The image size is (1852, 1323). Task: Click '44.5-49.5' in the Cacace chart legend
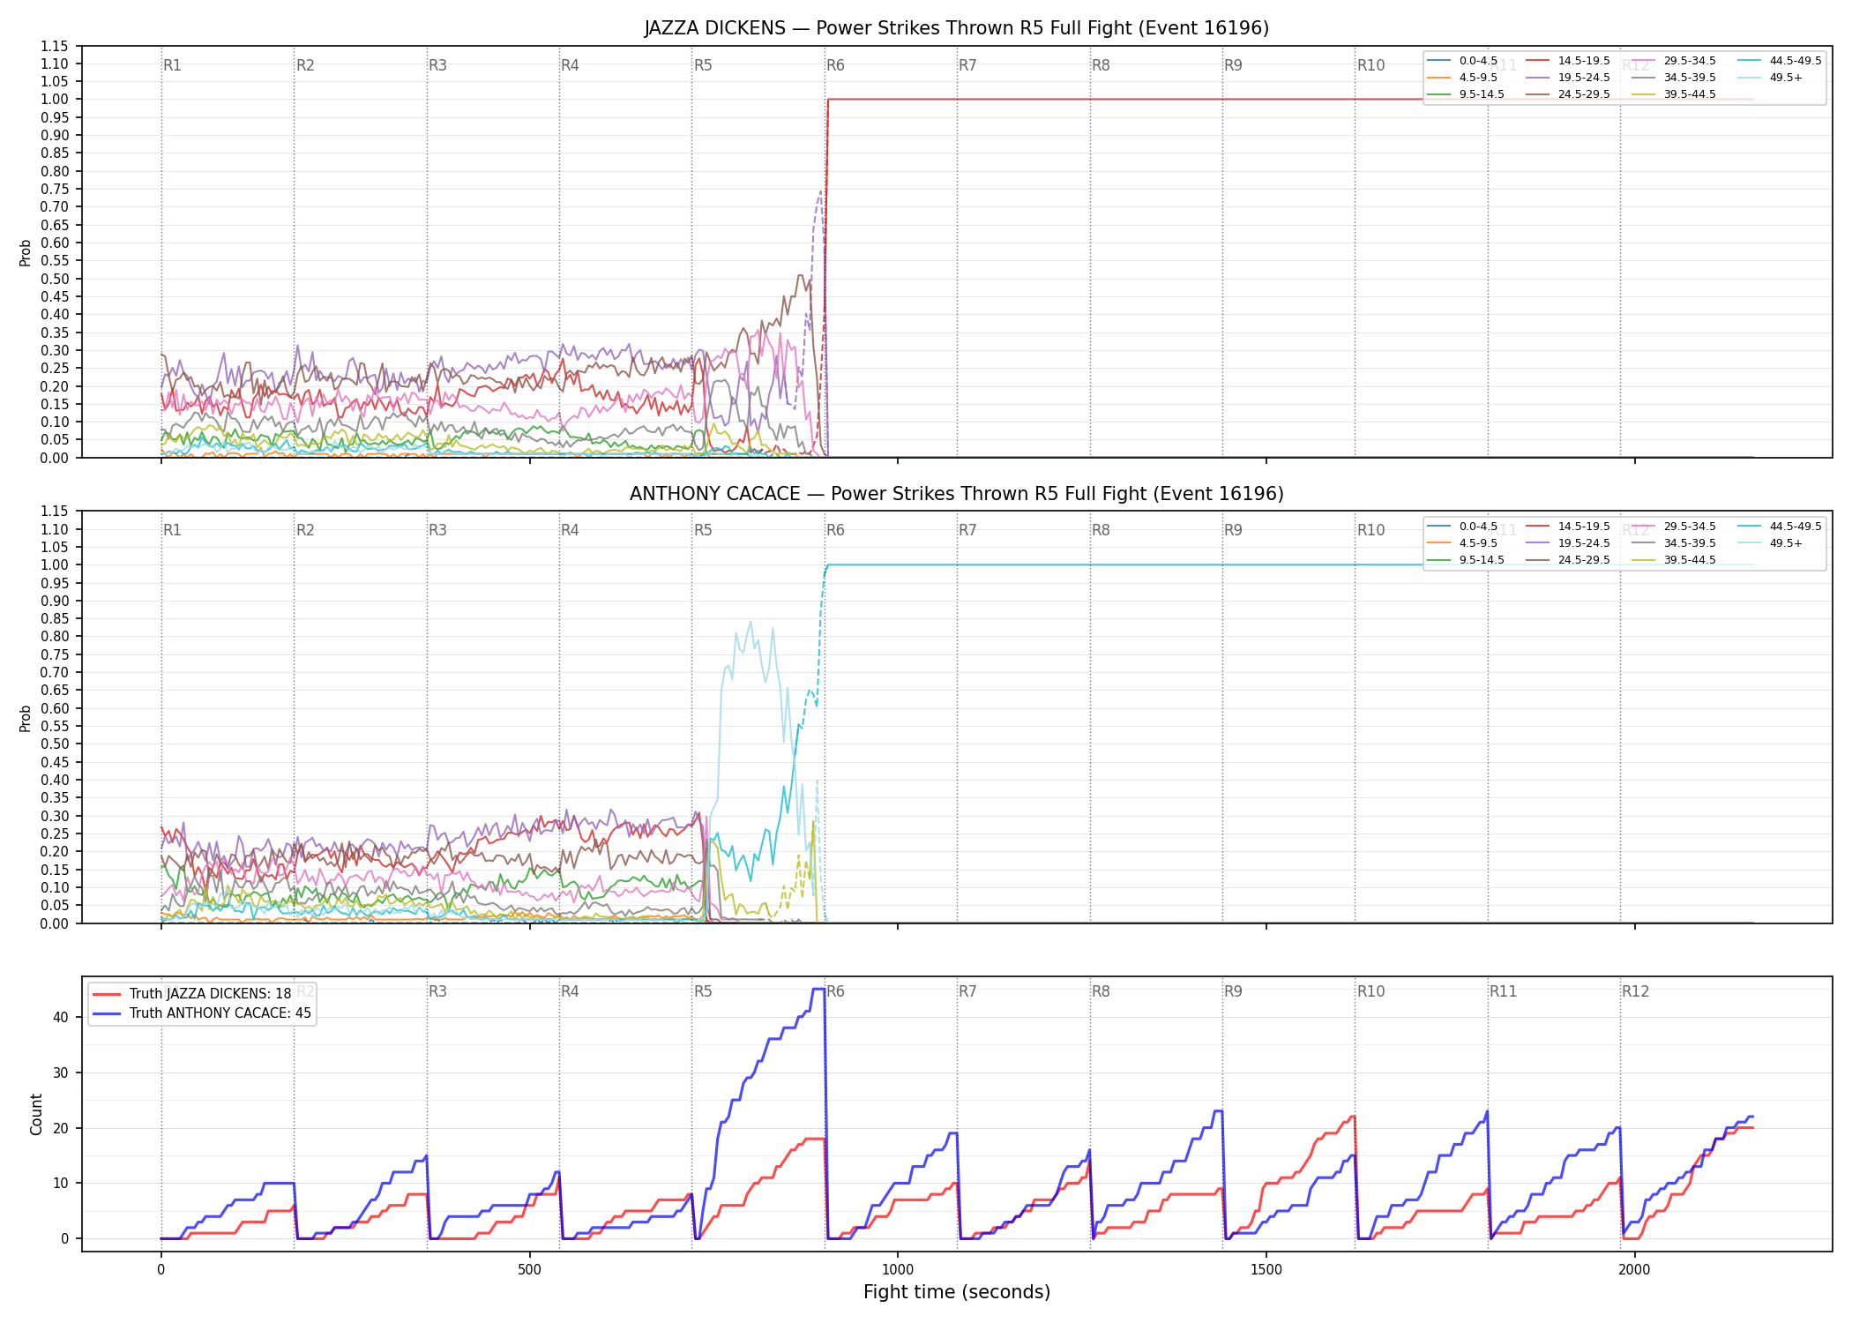click(1796, 527)
